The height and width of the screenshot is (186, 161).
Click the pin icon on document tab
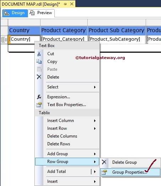(x=65, y=4)
